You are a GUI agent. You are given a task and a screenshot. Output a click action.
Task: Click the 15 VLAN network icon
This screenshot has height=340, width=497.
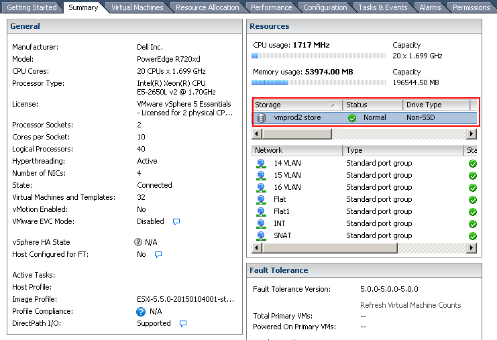(261, 175)
